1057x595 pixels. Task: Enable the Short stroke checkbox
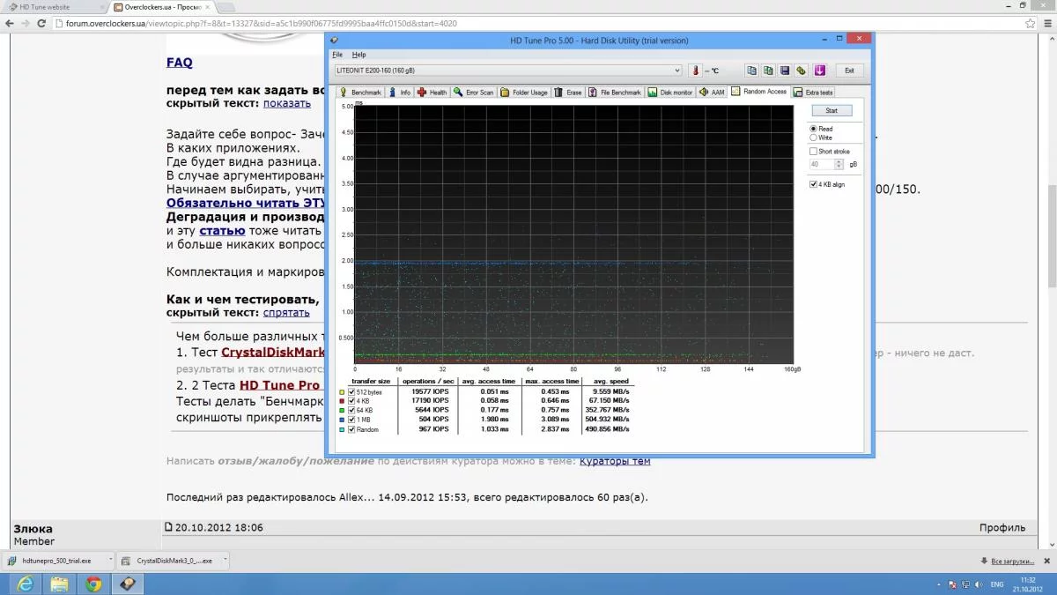click(x=813, y=152)
